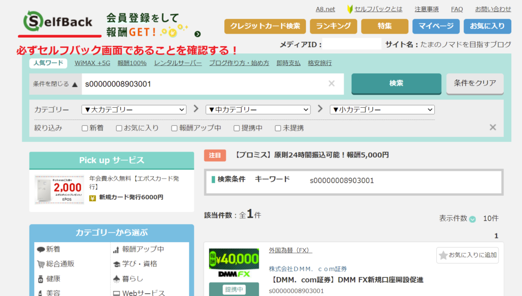This screenshot has height=296, width=522.
Task: Click the green 検索 button
Action: click(x=396, y=83)
